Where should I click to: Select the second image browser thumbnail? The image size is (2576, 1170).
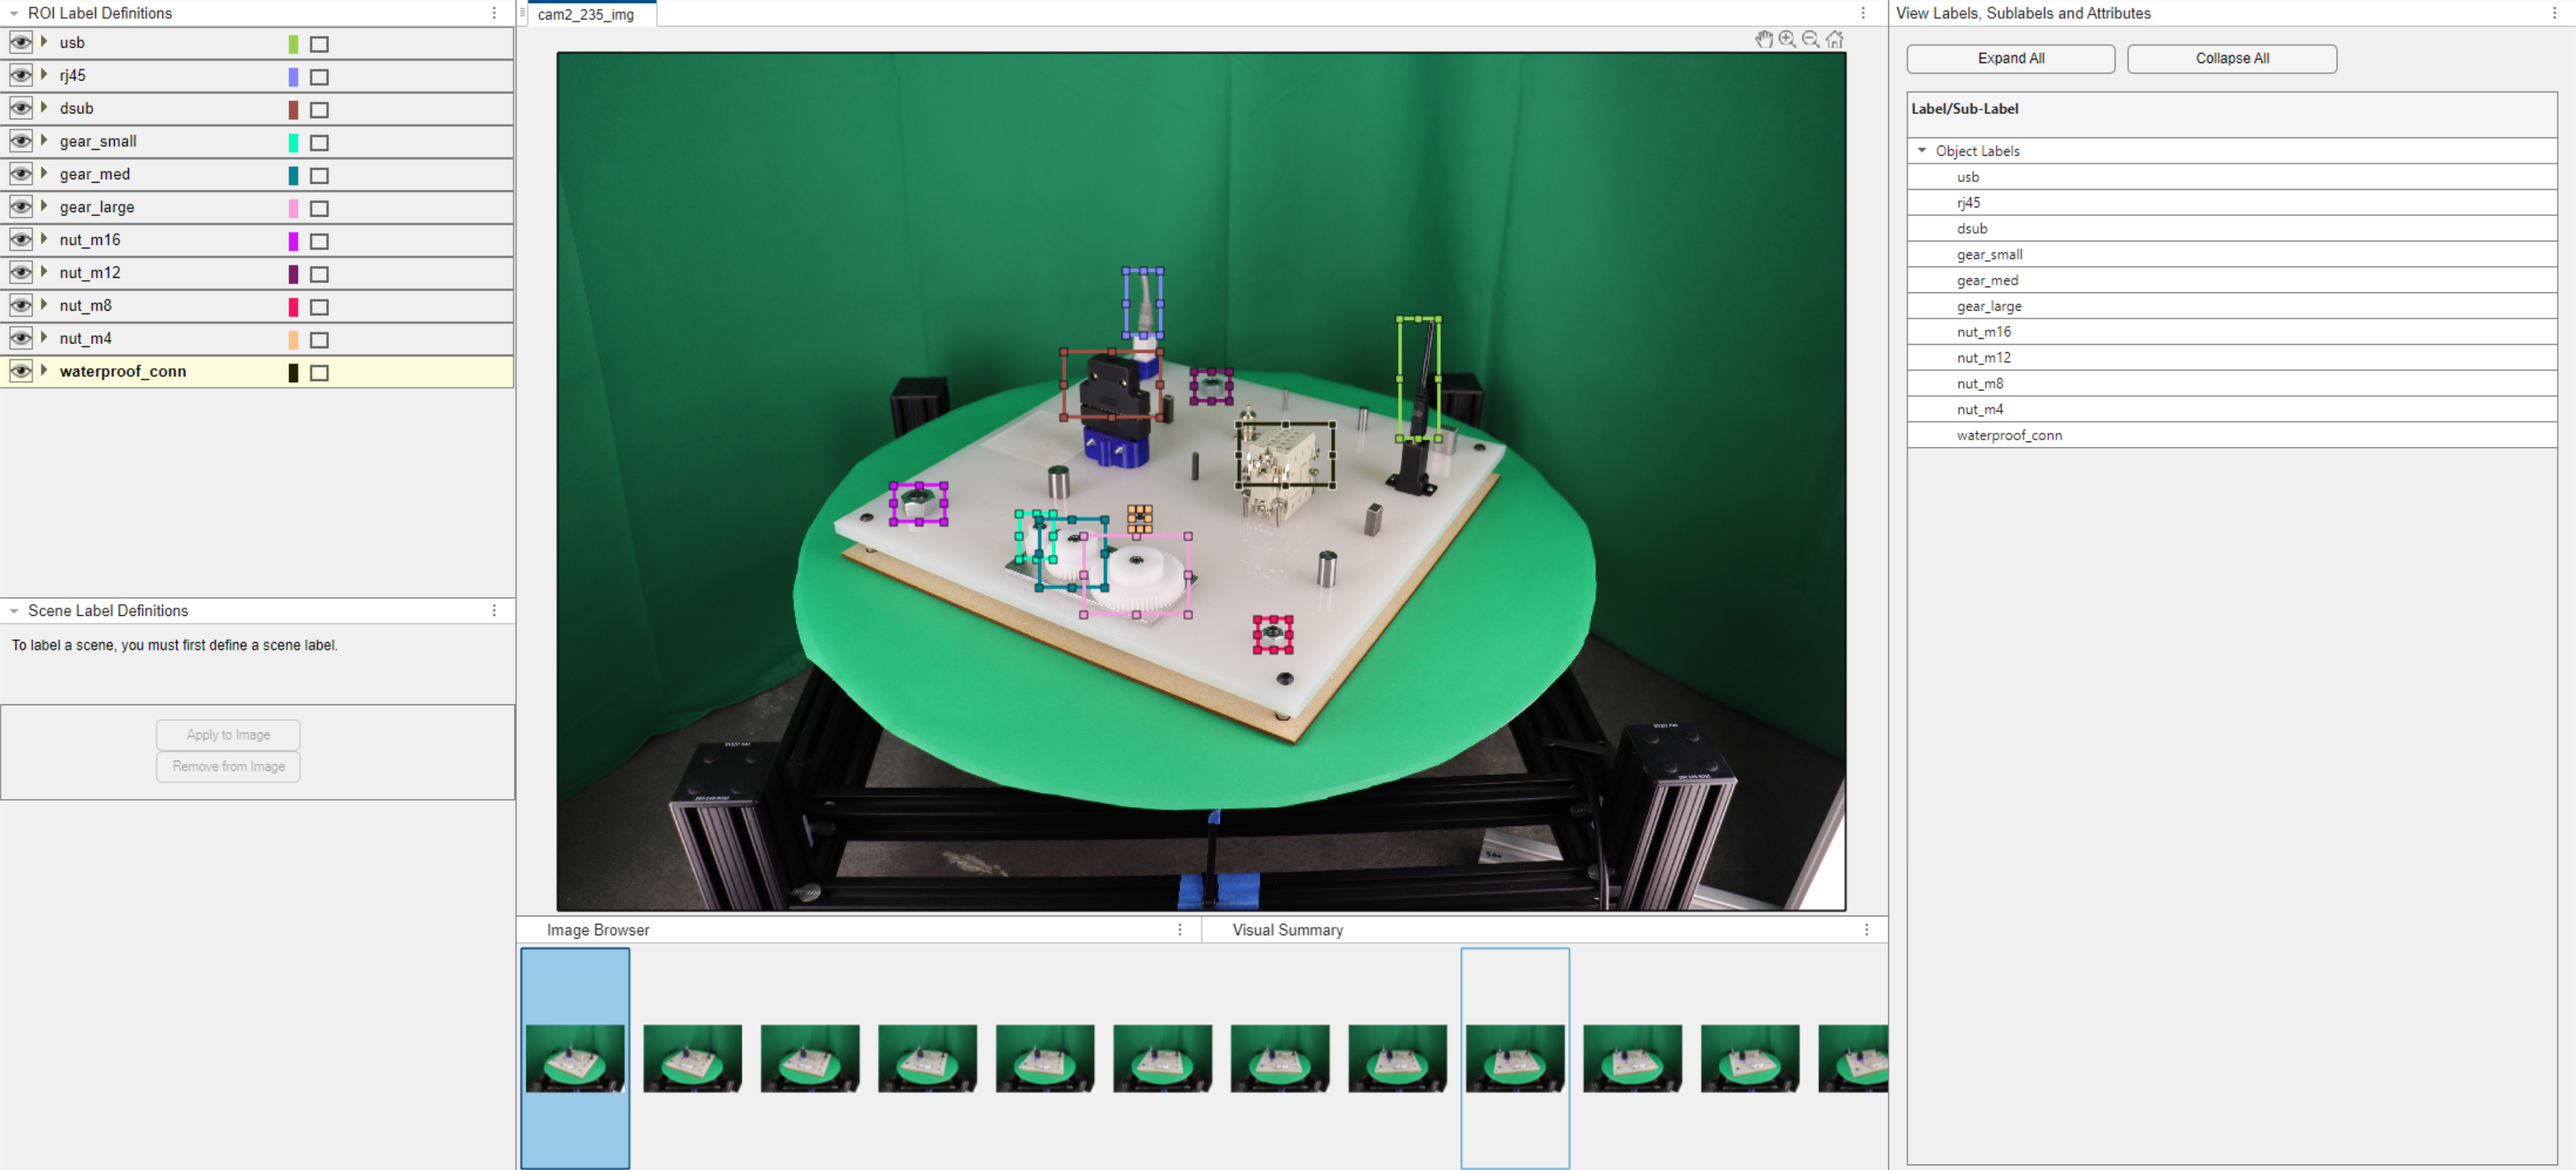[692, 1058]
